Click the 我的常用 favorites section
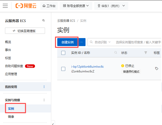This screenshot has width=162, height=125. 11,87
